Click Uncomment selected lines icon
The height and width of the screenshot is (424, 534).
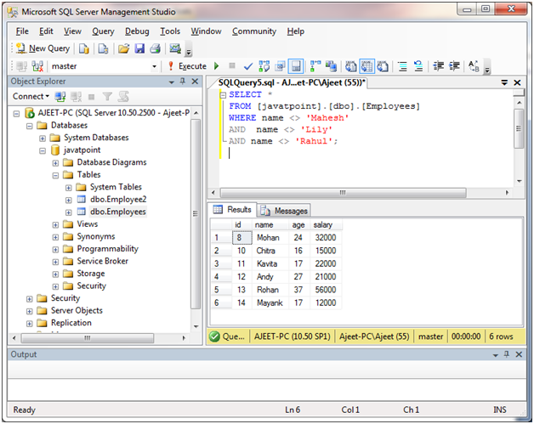coord(418,66)
